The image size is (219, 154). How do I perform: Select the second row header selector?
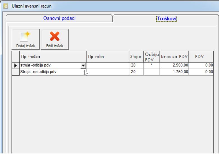[x=15, y=72]
